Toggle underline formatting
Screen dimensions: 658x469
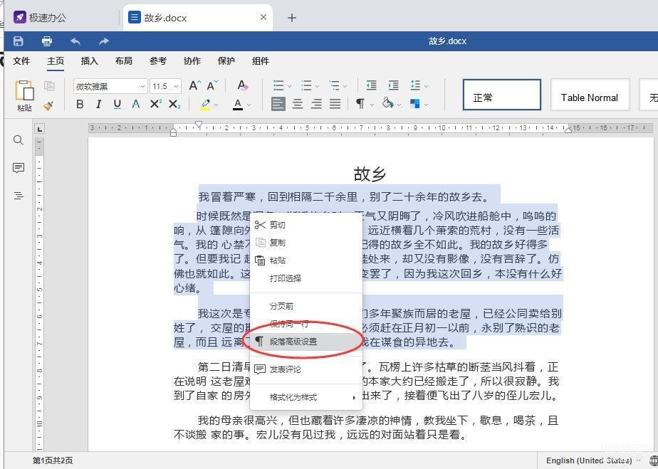(x=117, y=104)
